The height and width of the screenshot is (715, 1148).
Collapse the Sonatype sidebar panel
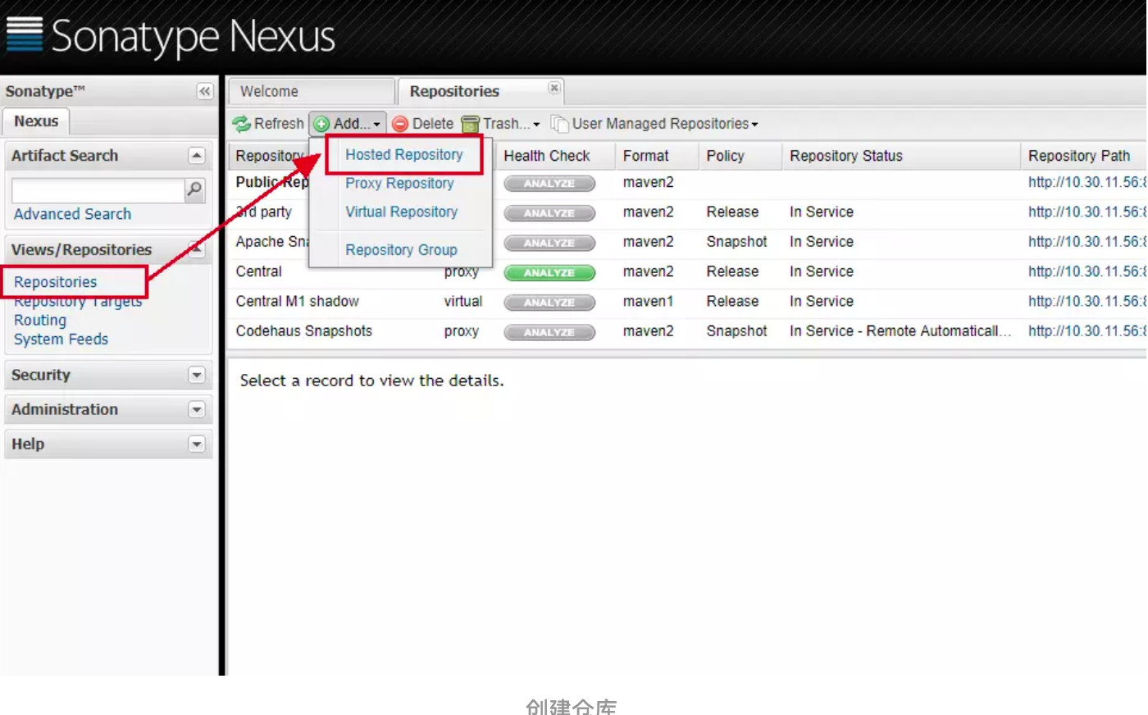[x=205, y=91]
